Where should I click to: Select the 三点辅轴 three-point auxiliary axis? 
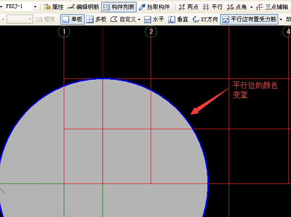[x=272, y=7]
